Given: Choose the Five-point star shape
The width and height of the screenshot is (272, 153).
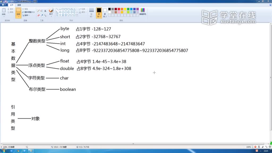Looking at the screenshot, I should coord(63,15).
